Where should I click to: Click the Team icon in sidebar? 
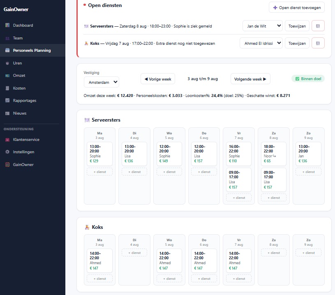(x=7, y=38)
